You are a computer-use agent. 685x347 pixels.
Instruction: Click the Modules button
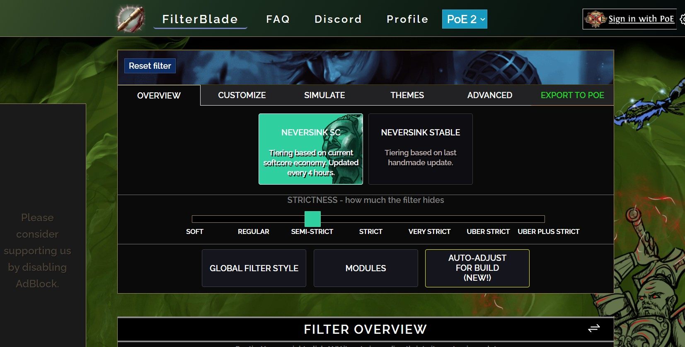tap(365, 268)
